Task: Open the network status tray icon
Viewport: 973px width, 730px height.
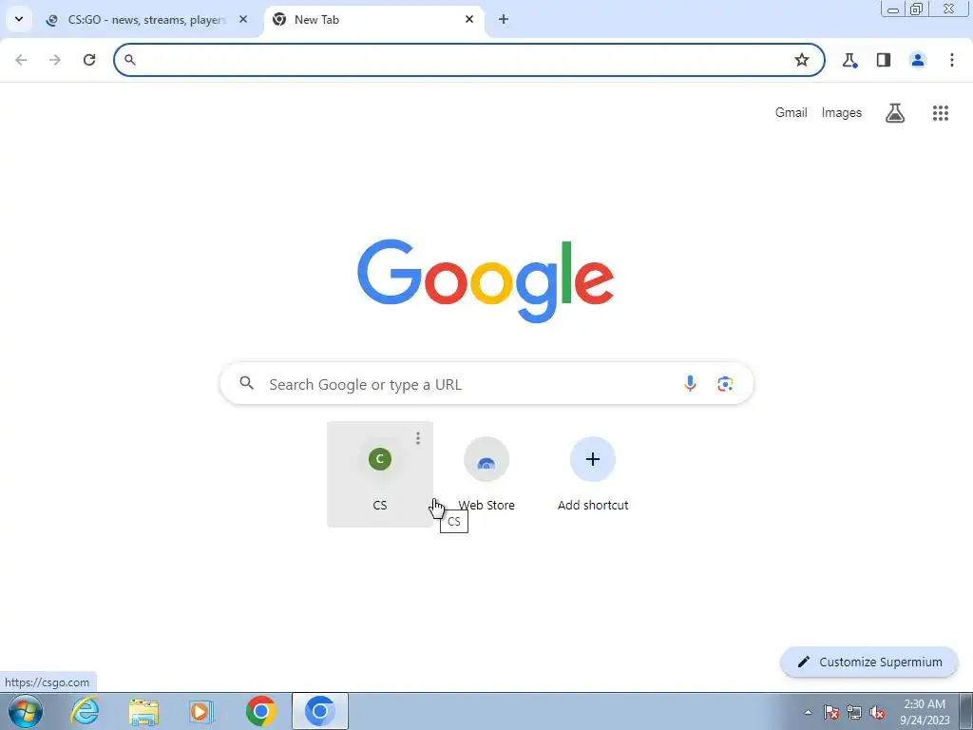Action: pyautogui.click(x=854, y=712)
